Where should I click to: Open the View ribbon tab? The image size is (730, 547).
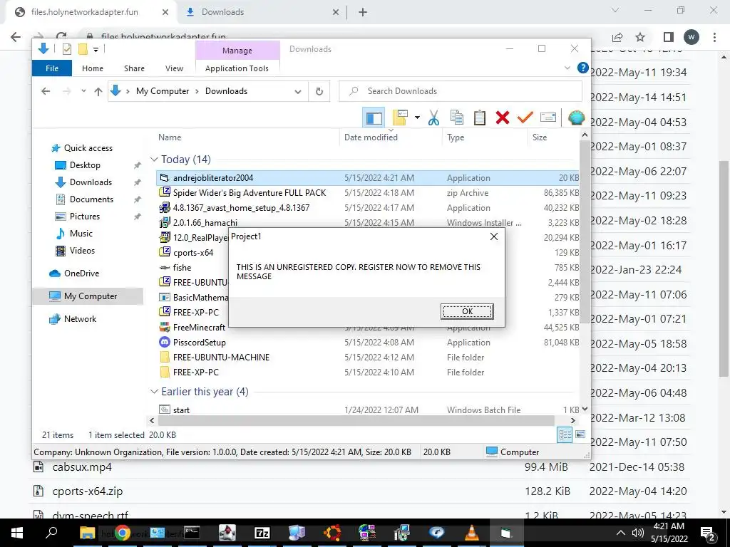tap(174, 68)
